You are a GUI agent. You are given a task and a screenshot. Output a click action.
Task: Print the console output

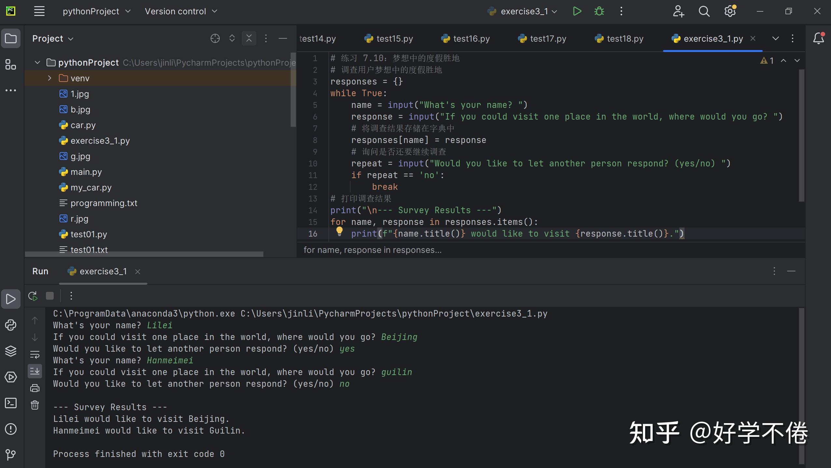(35, 387)
